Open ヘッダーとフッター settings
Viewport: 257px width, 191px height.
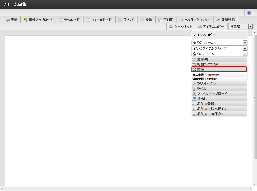click(195, 20)
